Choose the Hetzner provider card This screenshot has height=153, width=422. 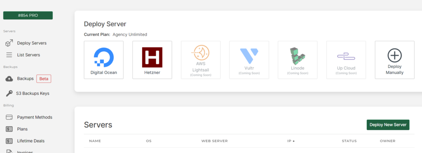tap(152, 60)
